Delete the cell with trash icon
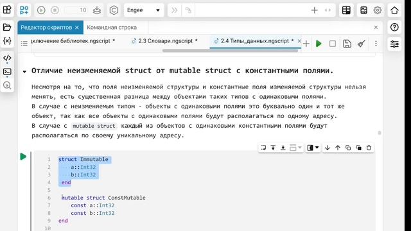 (x=369, y=148)
